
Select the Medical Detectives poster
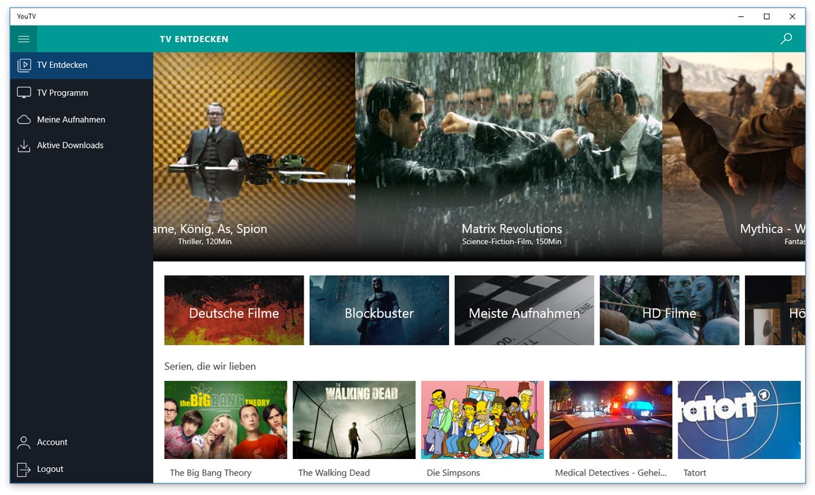click(x=611, y=420)
